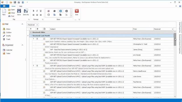Toggle Bold formatting
The width and height of the screenshot is (182, 102).
[34, 11]
